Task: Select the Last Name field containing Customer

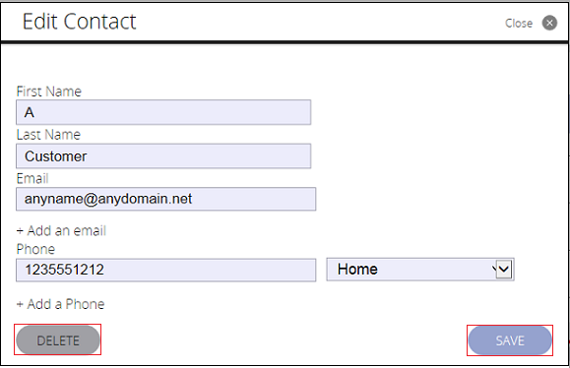Action: (x=163, y=156)
